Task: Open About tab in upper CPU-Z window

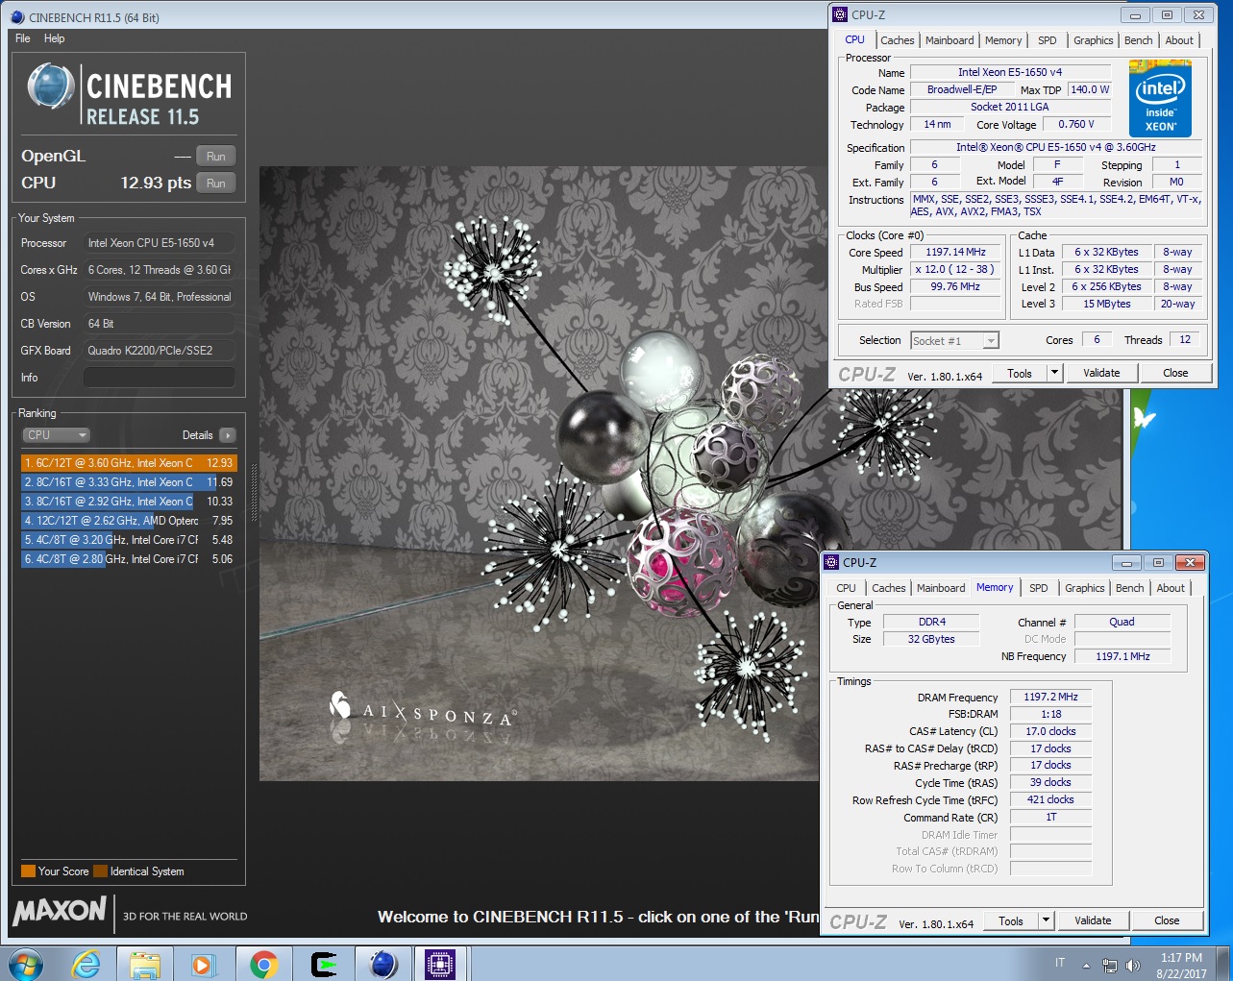Action: [1179, 40]
